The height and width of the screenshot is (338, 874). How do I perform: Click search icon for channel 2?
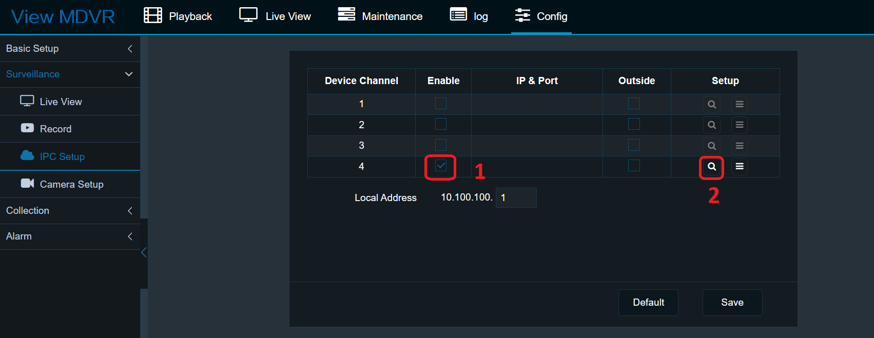[711, 125]
